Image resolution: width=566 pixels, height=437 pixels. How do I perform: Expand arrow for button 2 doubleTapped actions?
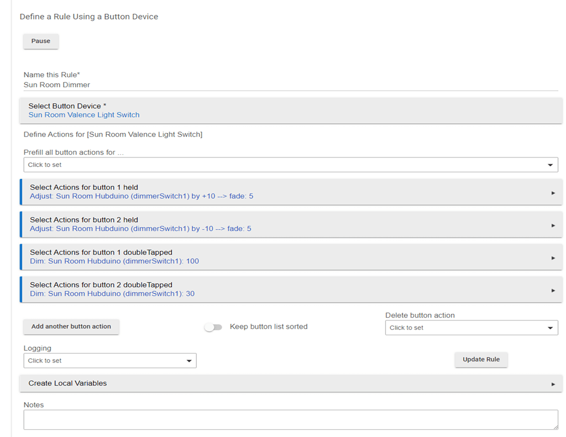tap(553, 290)
